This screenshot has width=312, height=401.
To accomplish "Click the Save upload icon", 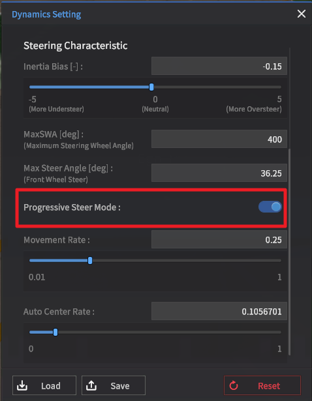I will [x=91, y=385].
